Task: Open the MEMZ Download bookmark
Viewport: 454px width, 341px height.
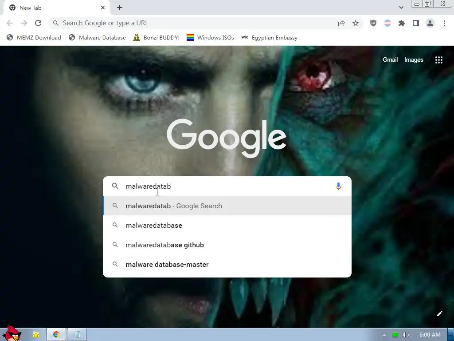Action: pyautogui.click(x=34, y=38)
